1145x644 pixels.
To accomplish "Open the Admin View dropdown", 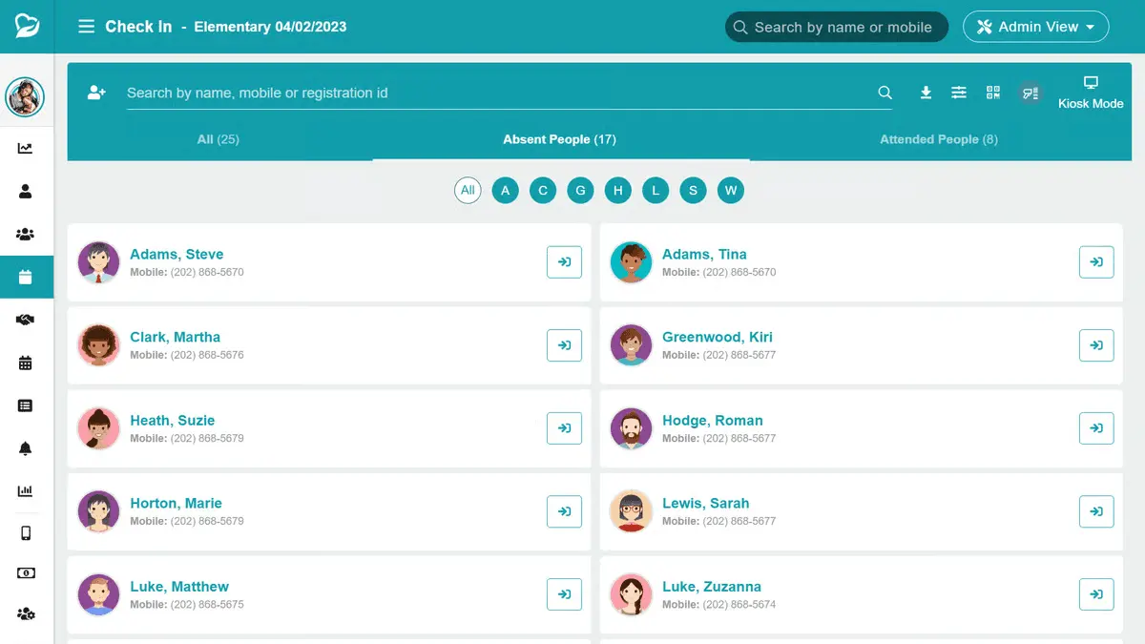I will tap(1036, 27).
